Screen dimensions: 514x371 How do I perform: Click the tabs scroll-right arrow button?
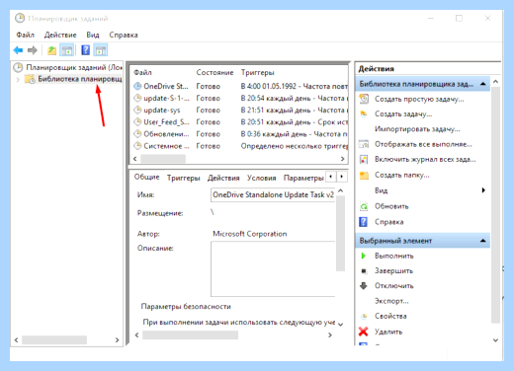coord(342,177)
